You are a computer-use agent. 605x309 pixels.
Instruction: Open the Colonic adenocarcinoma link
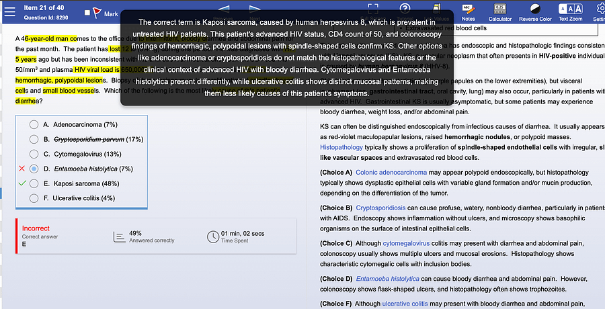coord(391,173)
